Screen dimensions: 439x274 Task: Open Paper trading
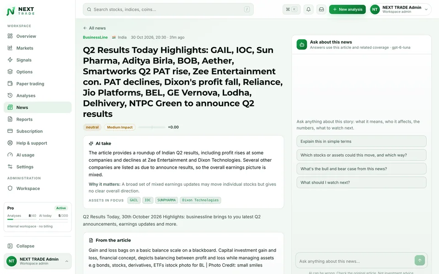(37, 84)
